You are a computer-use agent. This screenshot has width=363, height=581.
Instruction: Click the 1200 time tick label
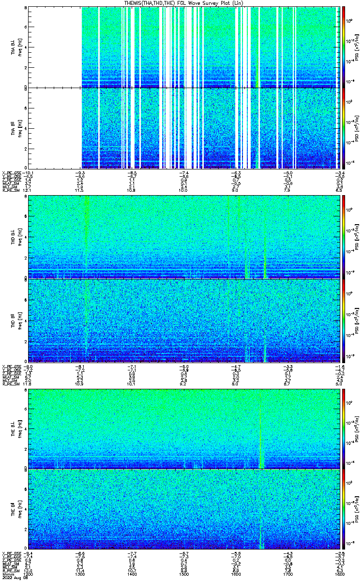tap(29, 574)
